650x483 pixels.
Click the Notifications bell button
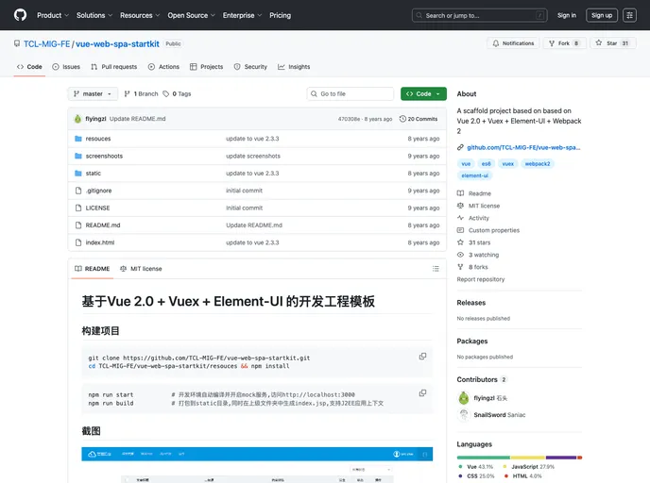pyautogui.click(x=513, y=43)
